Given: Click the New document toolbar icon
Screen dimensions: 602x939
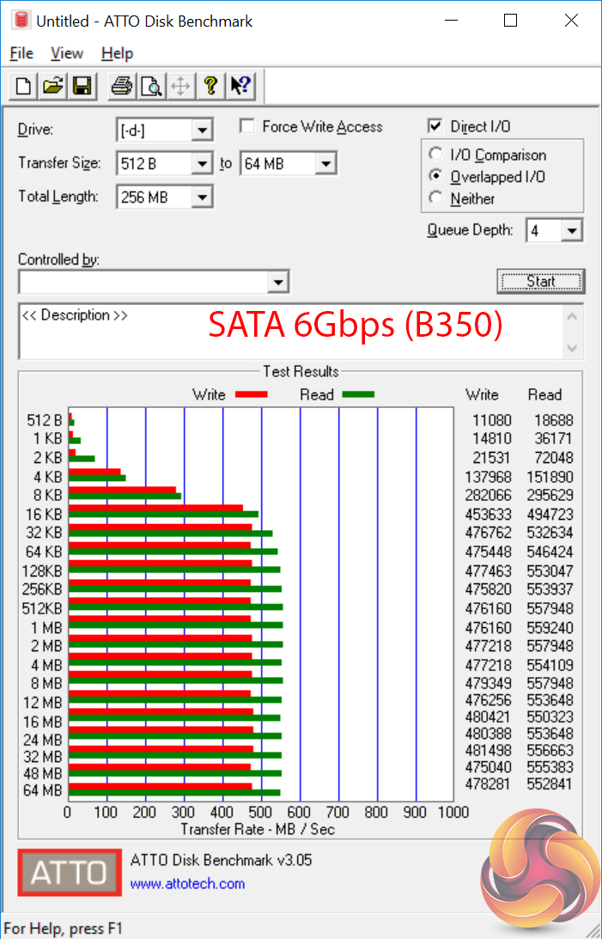Looking at the screenshot, I should tap(24, 86).
